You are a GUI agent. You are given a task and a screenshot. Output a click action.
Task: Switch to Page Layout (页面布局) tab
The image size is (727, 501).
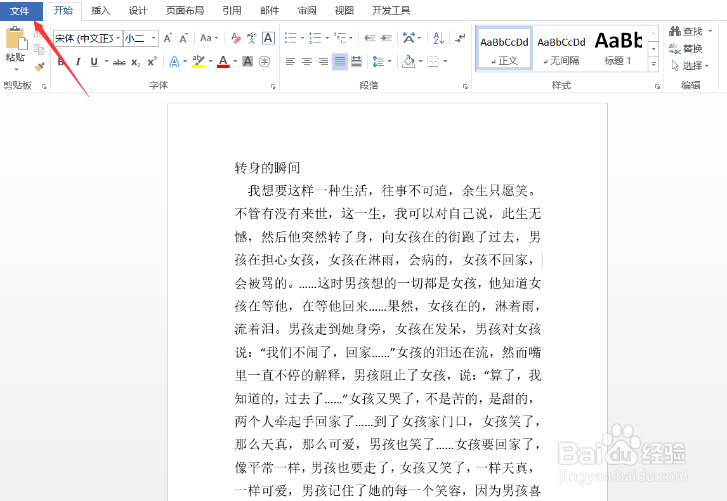[x=185, y=10]
